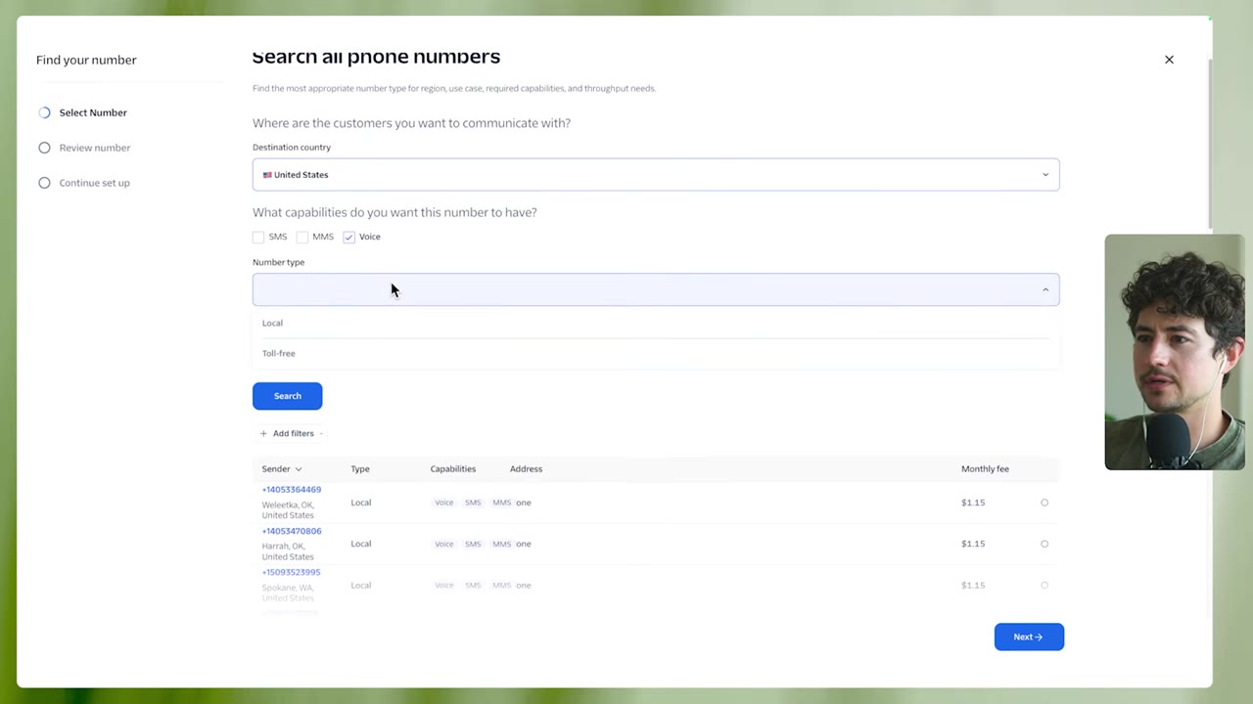Screen dimensions: 1253x704
Task: Click the Type column header
Action: pos(360,468)
